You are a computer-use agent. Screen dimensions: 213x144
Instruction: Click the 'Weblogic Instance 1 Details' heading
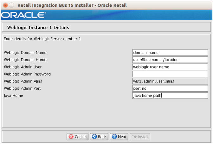point(38,28)
